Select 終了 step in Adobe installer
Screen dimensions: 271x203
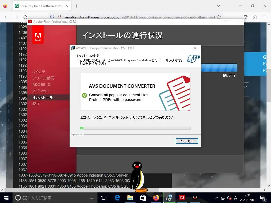coord(36,104)
